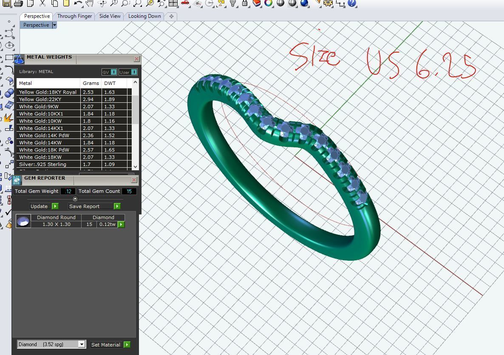The image size is (504, 355).
Task: Select the White Gold:14K PdW row
Action: (x=74, y=135)
